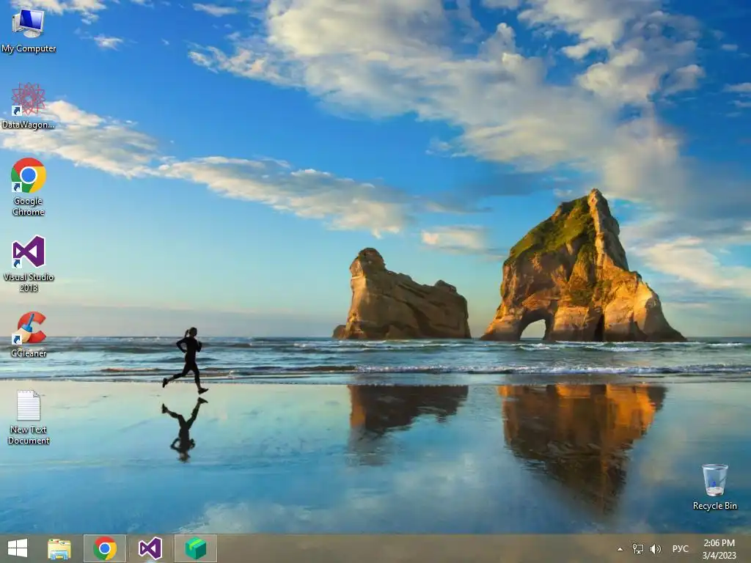Screen dimensions: 751x563
Task: Open File Explorer from the taskbar
Action: (59, 548)
